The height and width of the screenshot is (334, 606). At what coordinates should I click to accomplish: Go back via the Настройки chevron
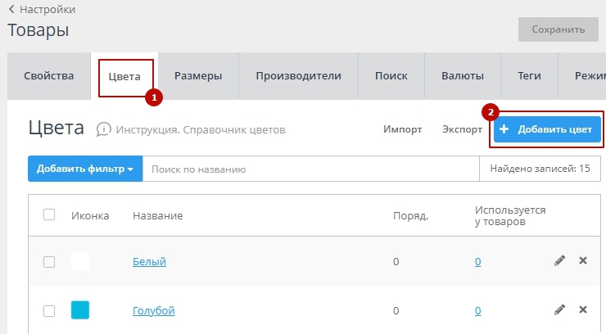(11, 10)
